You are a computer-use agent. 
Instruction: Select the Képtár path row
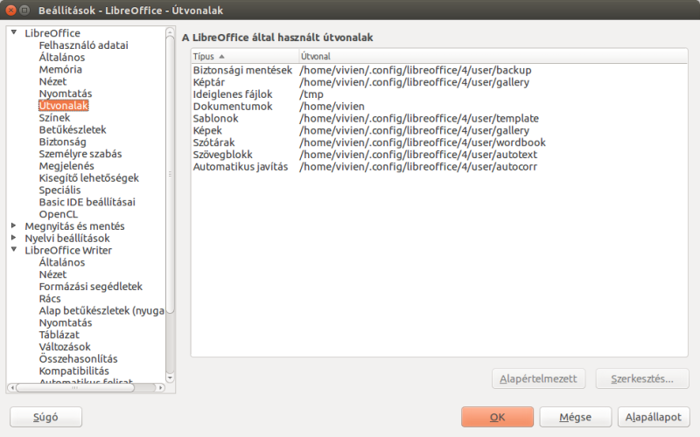[x=439, y=82]
